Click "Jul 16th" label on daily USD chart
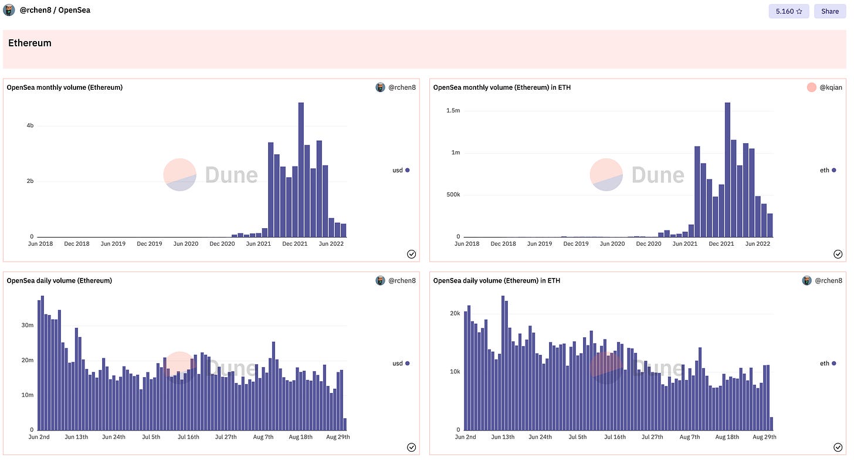This screenshot has width=854, height=461. pyautogui.click(x=188, y=437)
